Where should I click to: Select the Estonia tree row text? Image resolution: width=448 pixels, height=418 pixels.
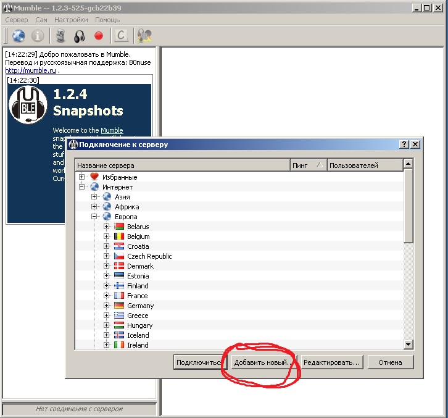tap(138, 276)
